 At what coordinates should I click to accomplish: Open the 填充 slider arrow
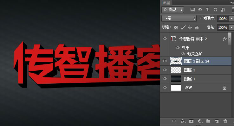pyautogui.click(x=231, y=27)
